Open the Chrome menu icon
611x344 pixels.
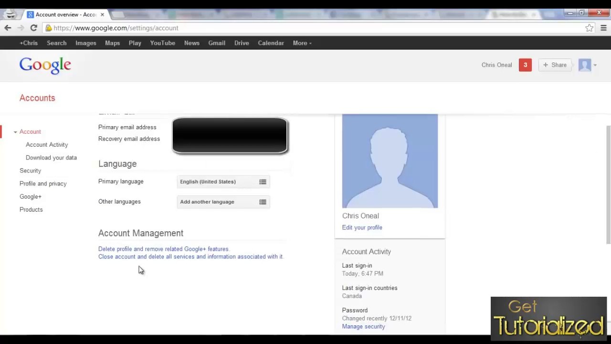pos(603,28)
